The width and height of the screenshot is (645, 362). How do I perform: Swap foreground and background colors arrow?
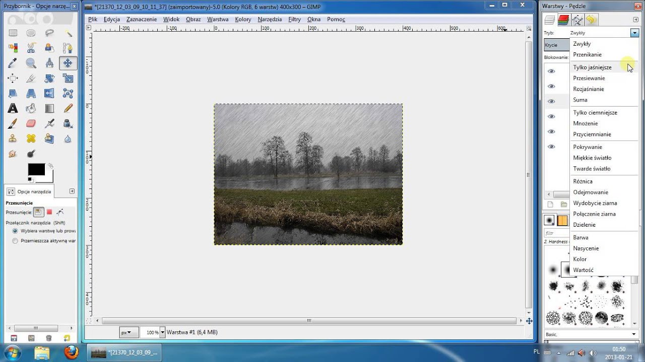[x=50, y=166]
